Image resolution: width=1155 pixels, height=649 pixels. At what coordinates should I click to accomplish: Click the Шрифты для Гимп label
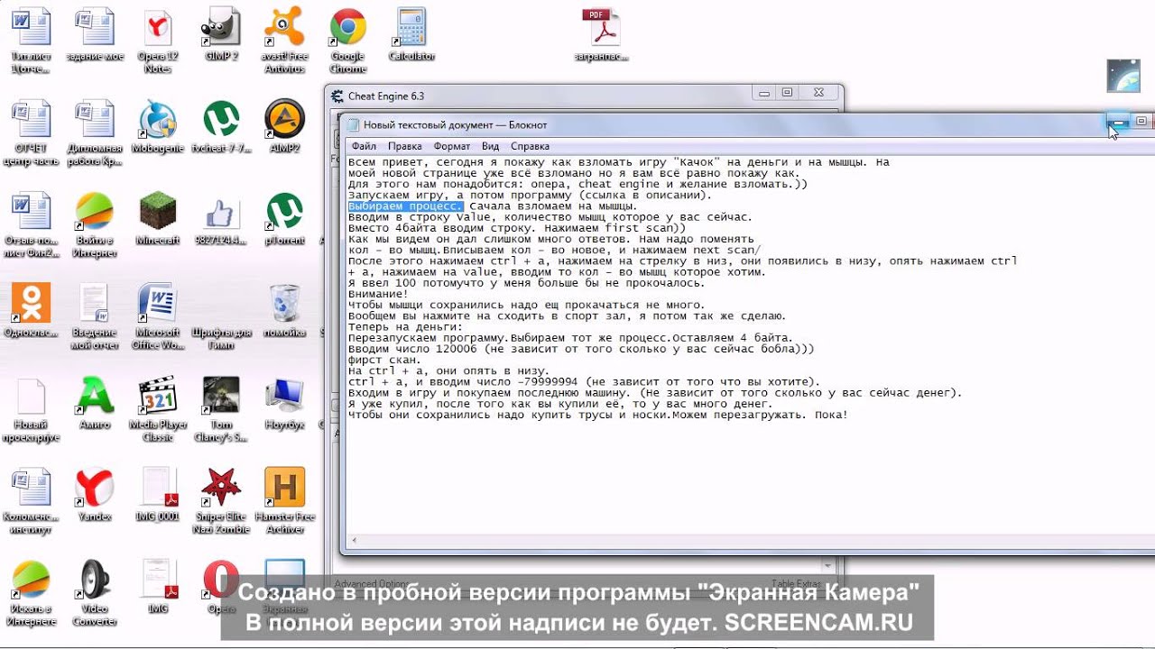(221, 339)
